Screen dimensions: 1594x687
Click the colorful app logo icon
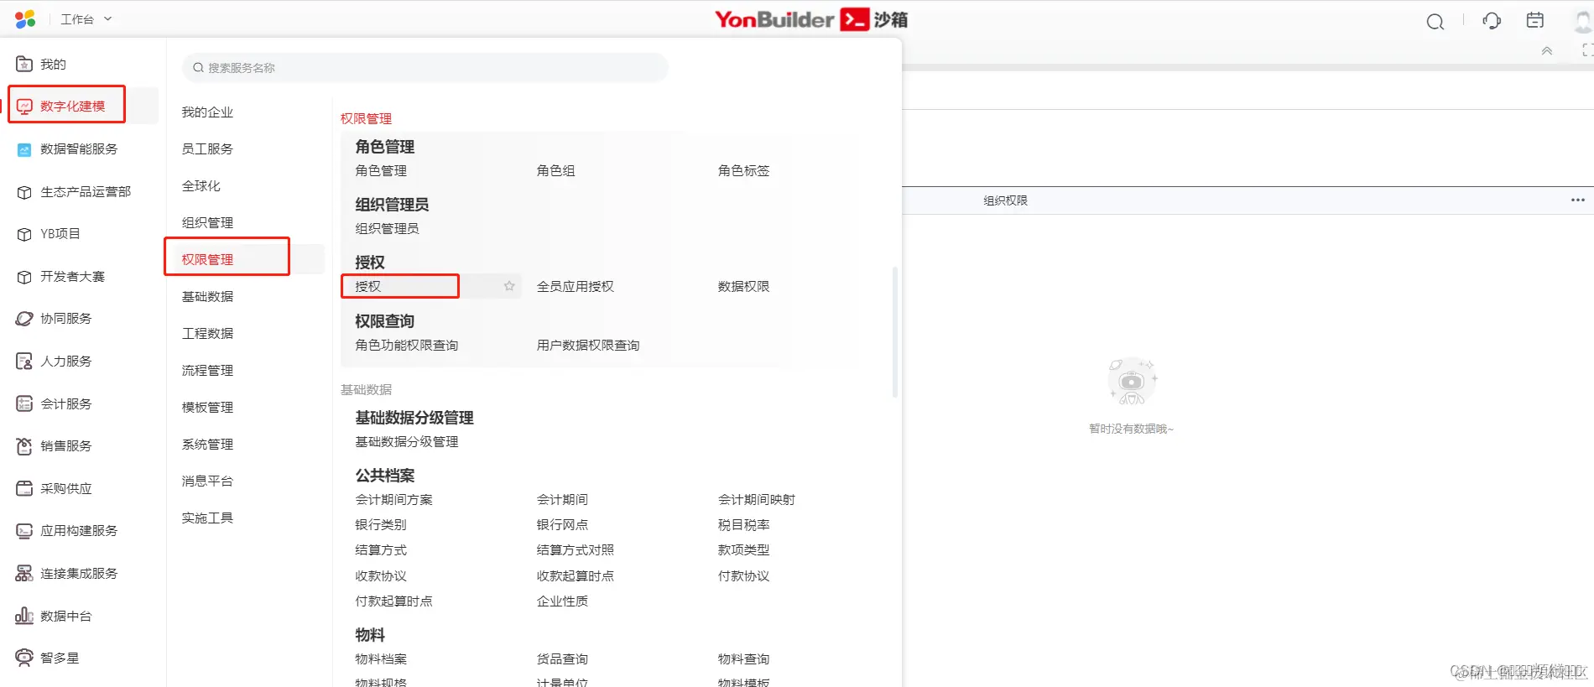click(25, 18)
